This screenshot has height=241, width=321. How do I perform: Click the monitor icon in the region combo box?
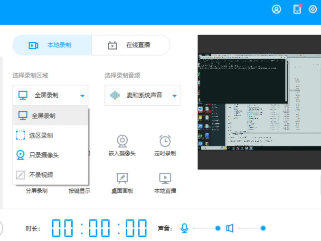[23, 95]
